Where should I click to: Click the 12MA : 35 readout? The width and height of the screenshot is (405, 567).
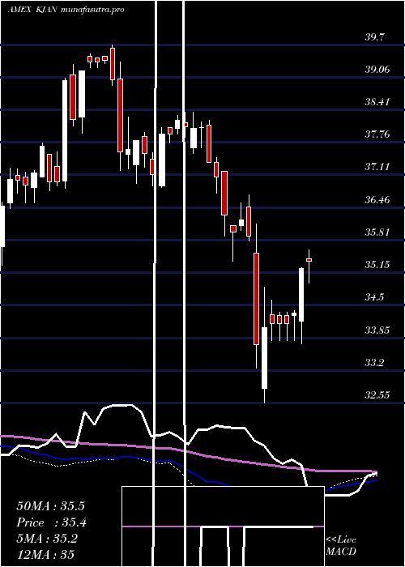point(45,555)
